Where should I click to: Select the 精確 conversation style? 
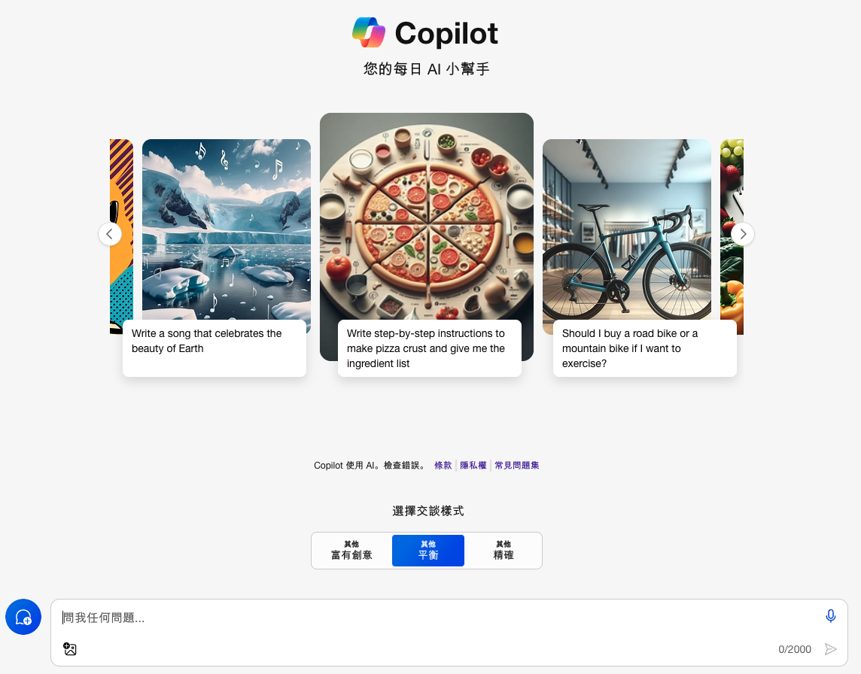click(x=503, y=551)
